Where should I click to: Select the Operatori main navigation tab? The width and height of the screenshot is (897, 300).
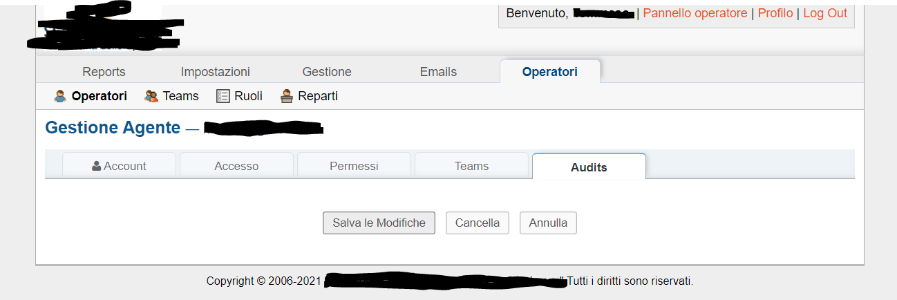tap(549, 72)
